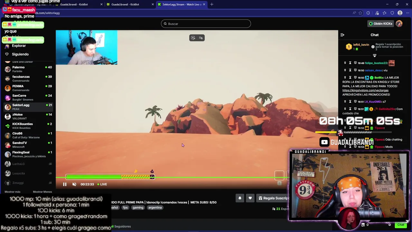This screenshot has height=232, width=412.
Task: Open felipe_bustos22's username in chat
Action: click(376, 63)
